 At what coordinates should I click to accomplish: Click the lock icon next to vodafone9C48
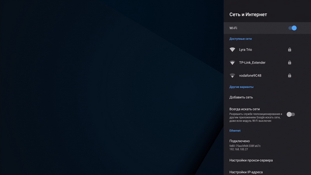coord(290,75)
